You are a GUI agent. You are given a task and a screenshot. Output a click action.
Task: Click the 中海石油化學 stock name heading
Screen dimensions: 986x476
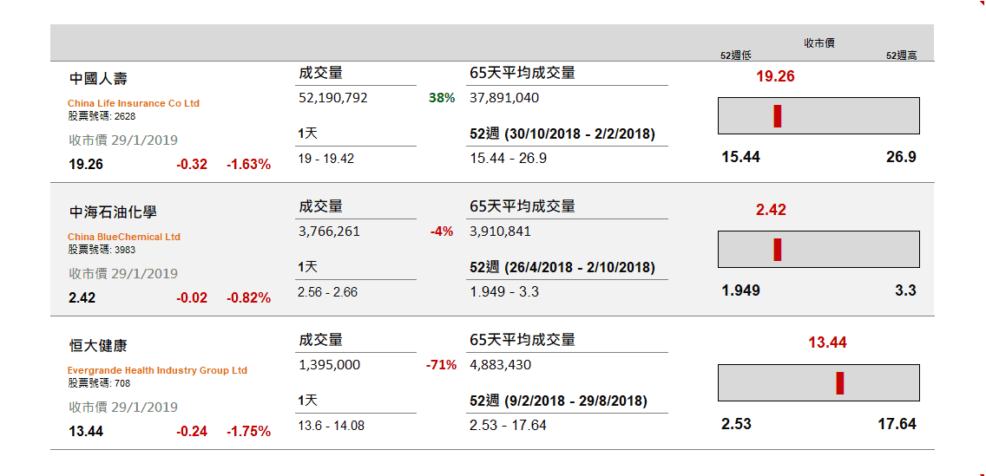coord(113,212)
